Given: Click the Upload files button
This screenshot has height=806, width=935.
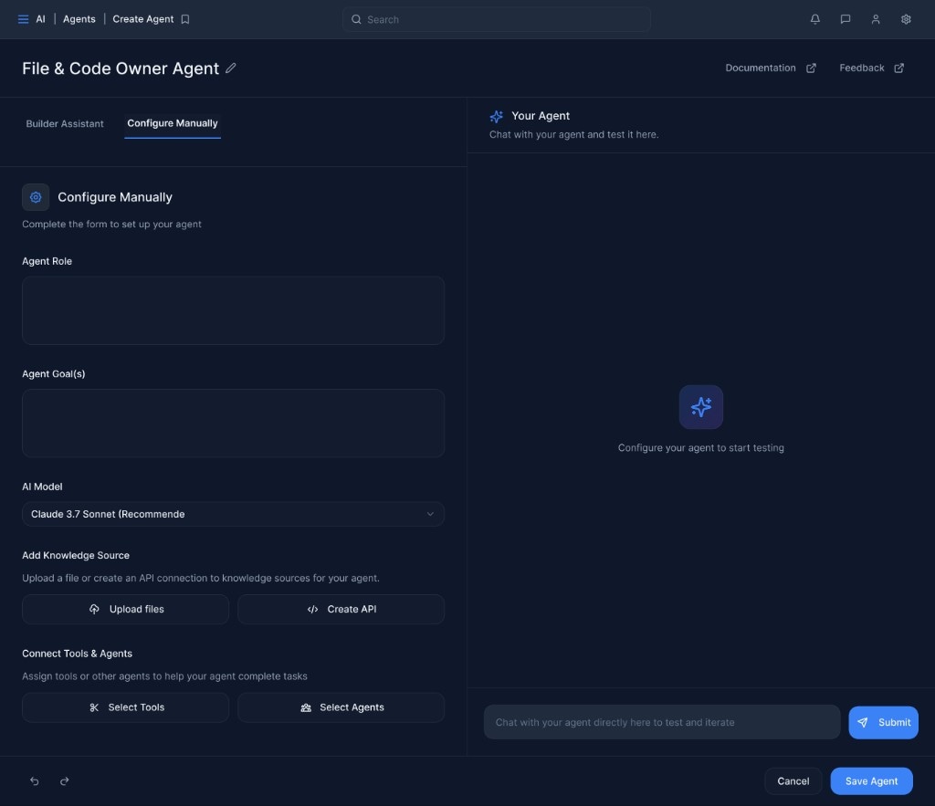Looking at the screenshot, I should pyautogui.click(x=125, y=609).
